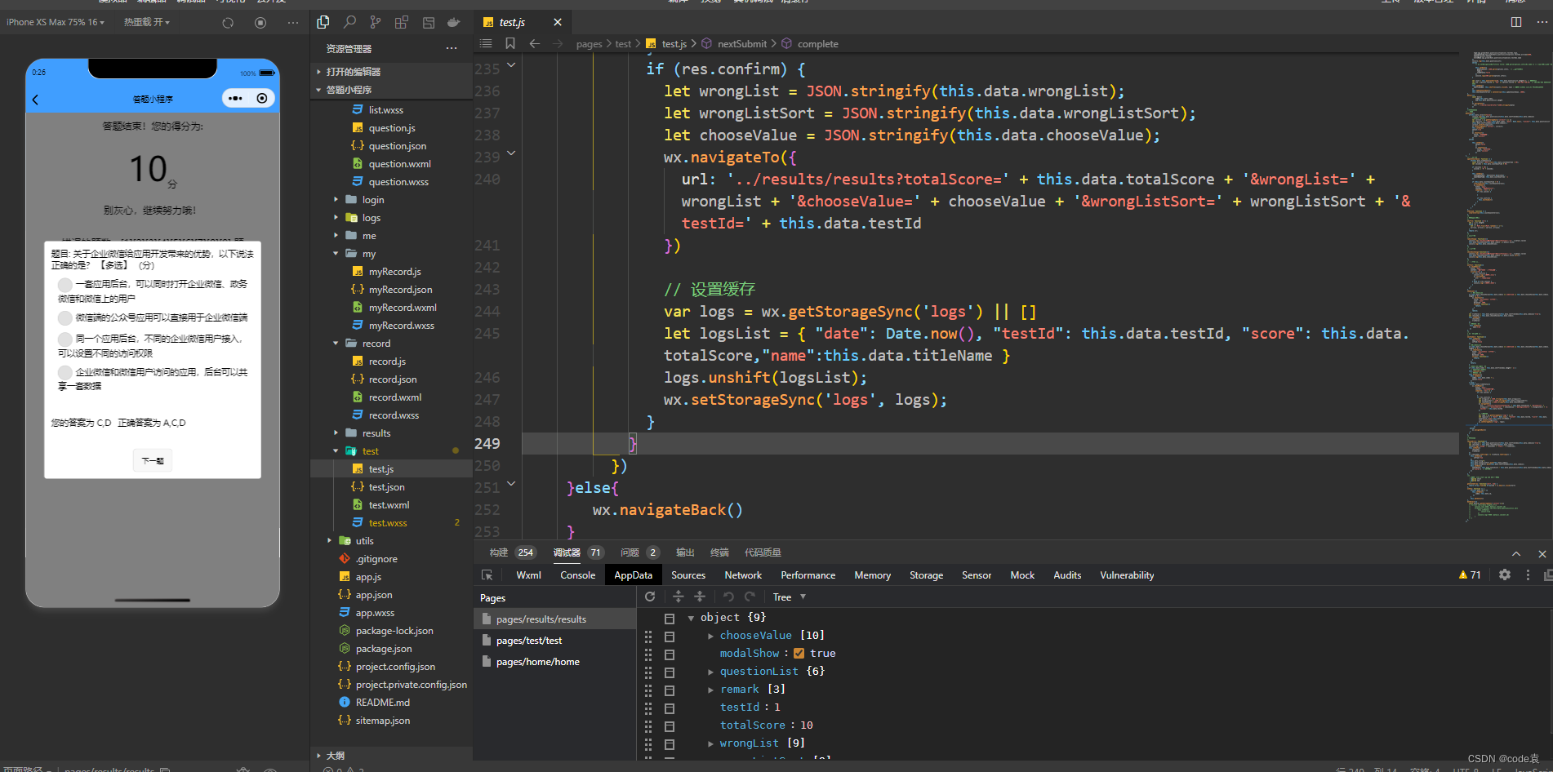The image size is (1553, 772).
Task: Click the simulator refresh icon
Action: point(228,23)
